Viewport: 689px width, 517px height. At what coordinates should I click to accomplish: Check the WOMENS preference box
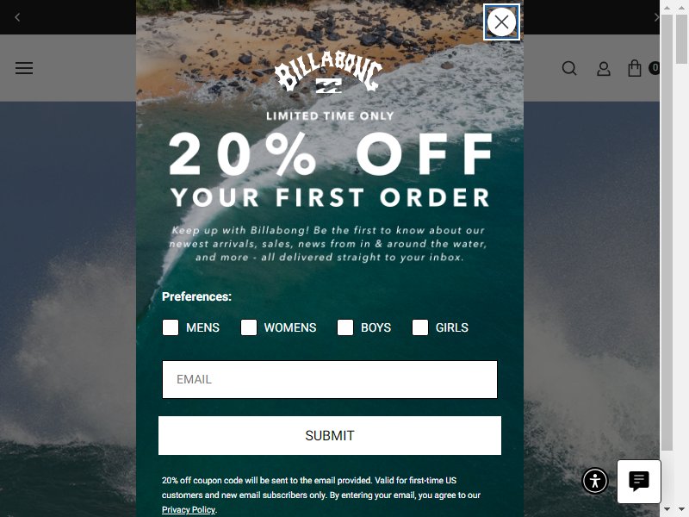tap(249, 327)
